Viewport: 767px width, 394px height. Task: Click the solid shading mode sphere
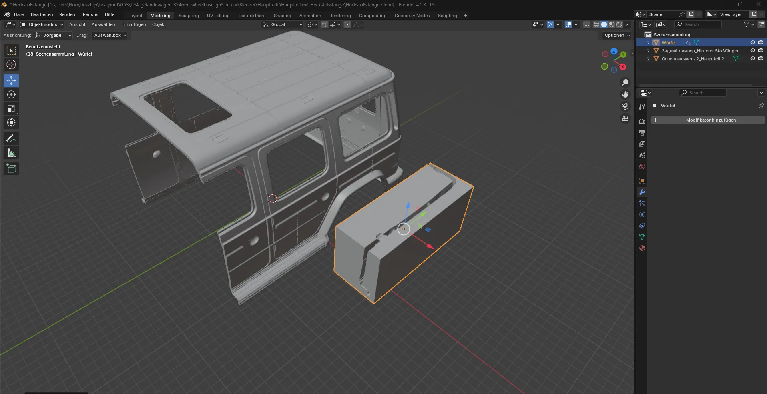[x=604, y=24]
